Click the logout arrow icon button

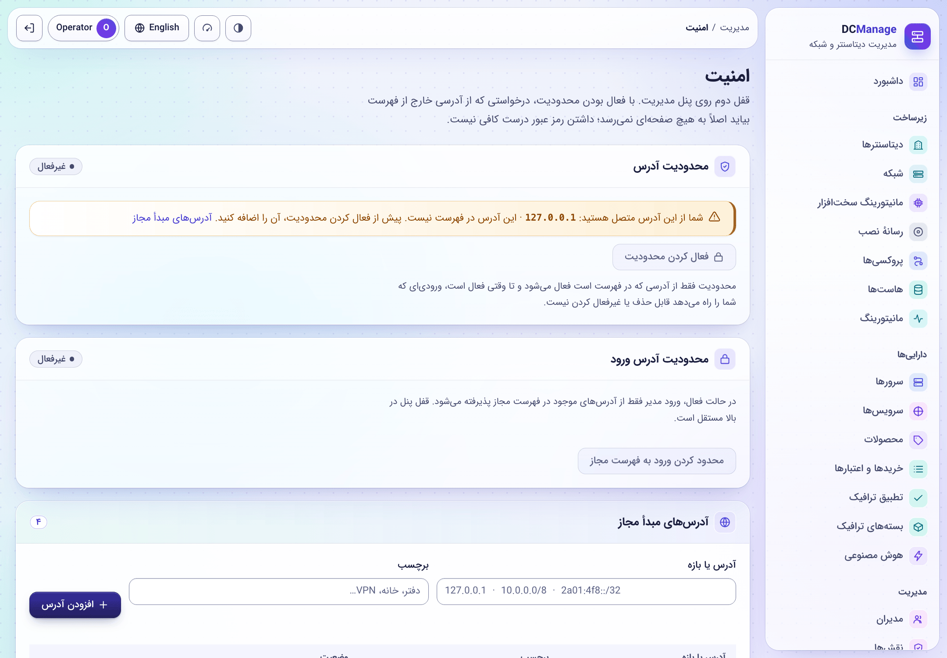[x=29, y=28]
